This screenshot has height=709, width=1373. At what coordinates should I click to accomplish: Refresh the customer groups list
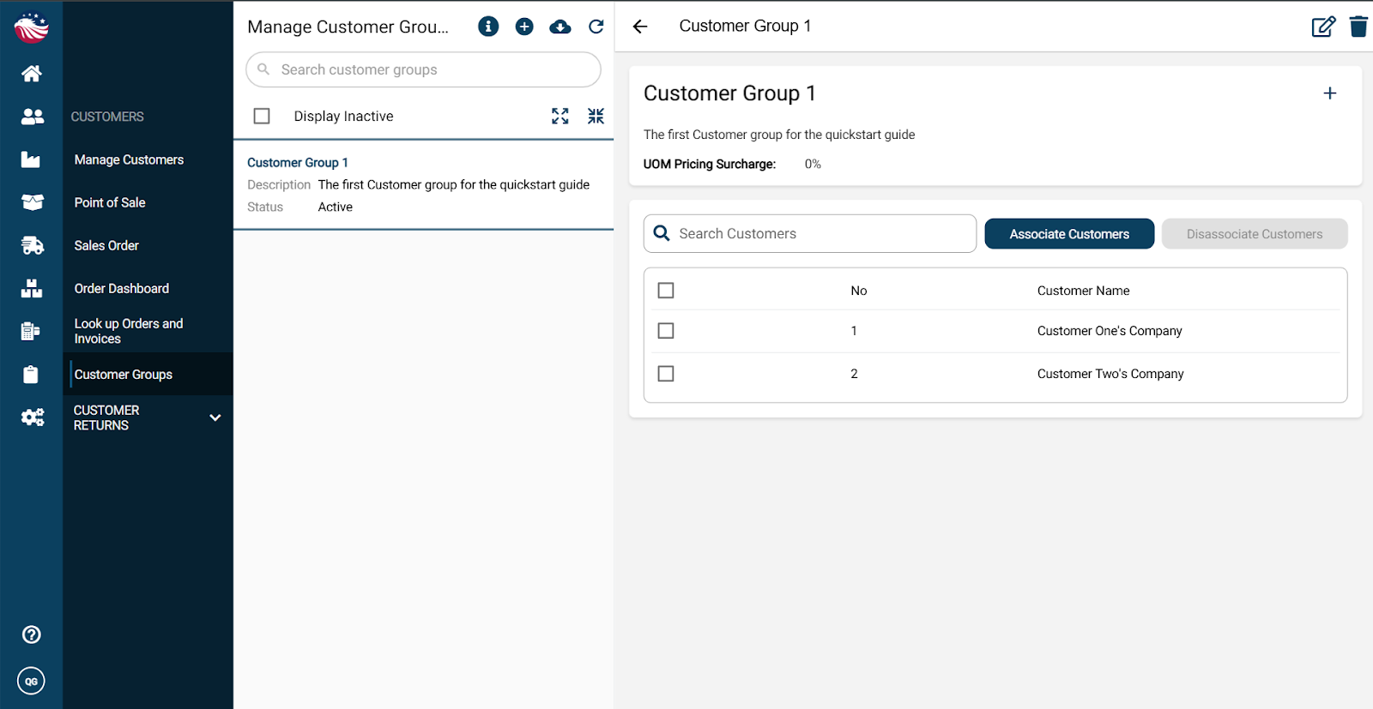[x=596, y=27]
